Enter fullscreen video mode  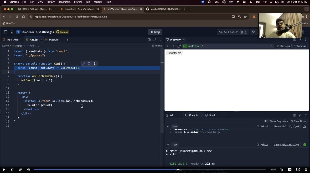click(x=306, y=170)
